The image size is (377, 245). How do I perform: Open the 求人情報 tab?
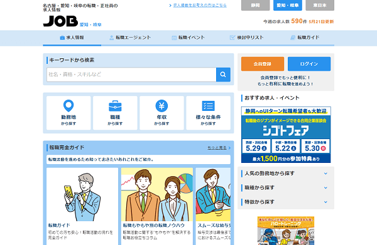coord(72,38)
